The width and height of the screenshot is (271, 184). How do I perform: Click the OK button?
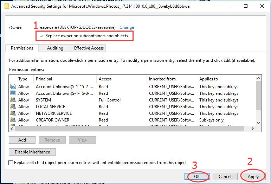click(197, 176)
